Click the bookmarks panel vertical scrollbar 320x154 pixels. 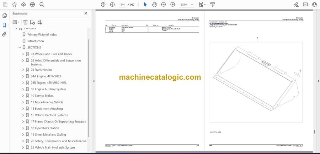(x=89, y=87)
